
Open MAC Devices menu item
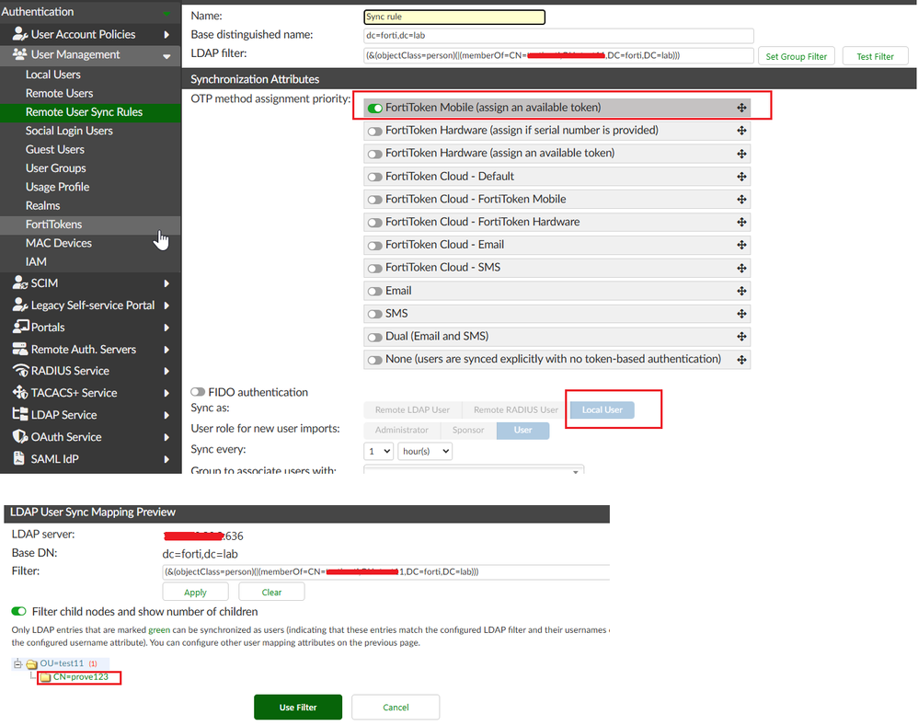click(59, 243)
